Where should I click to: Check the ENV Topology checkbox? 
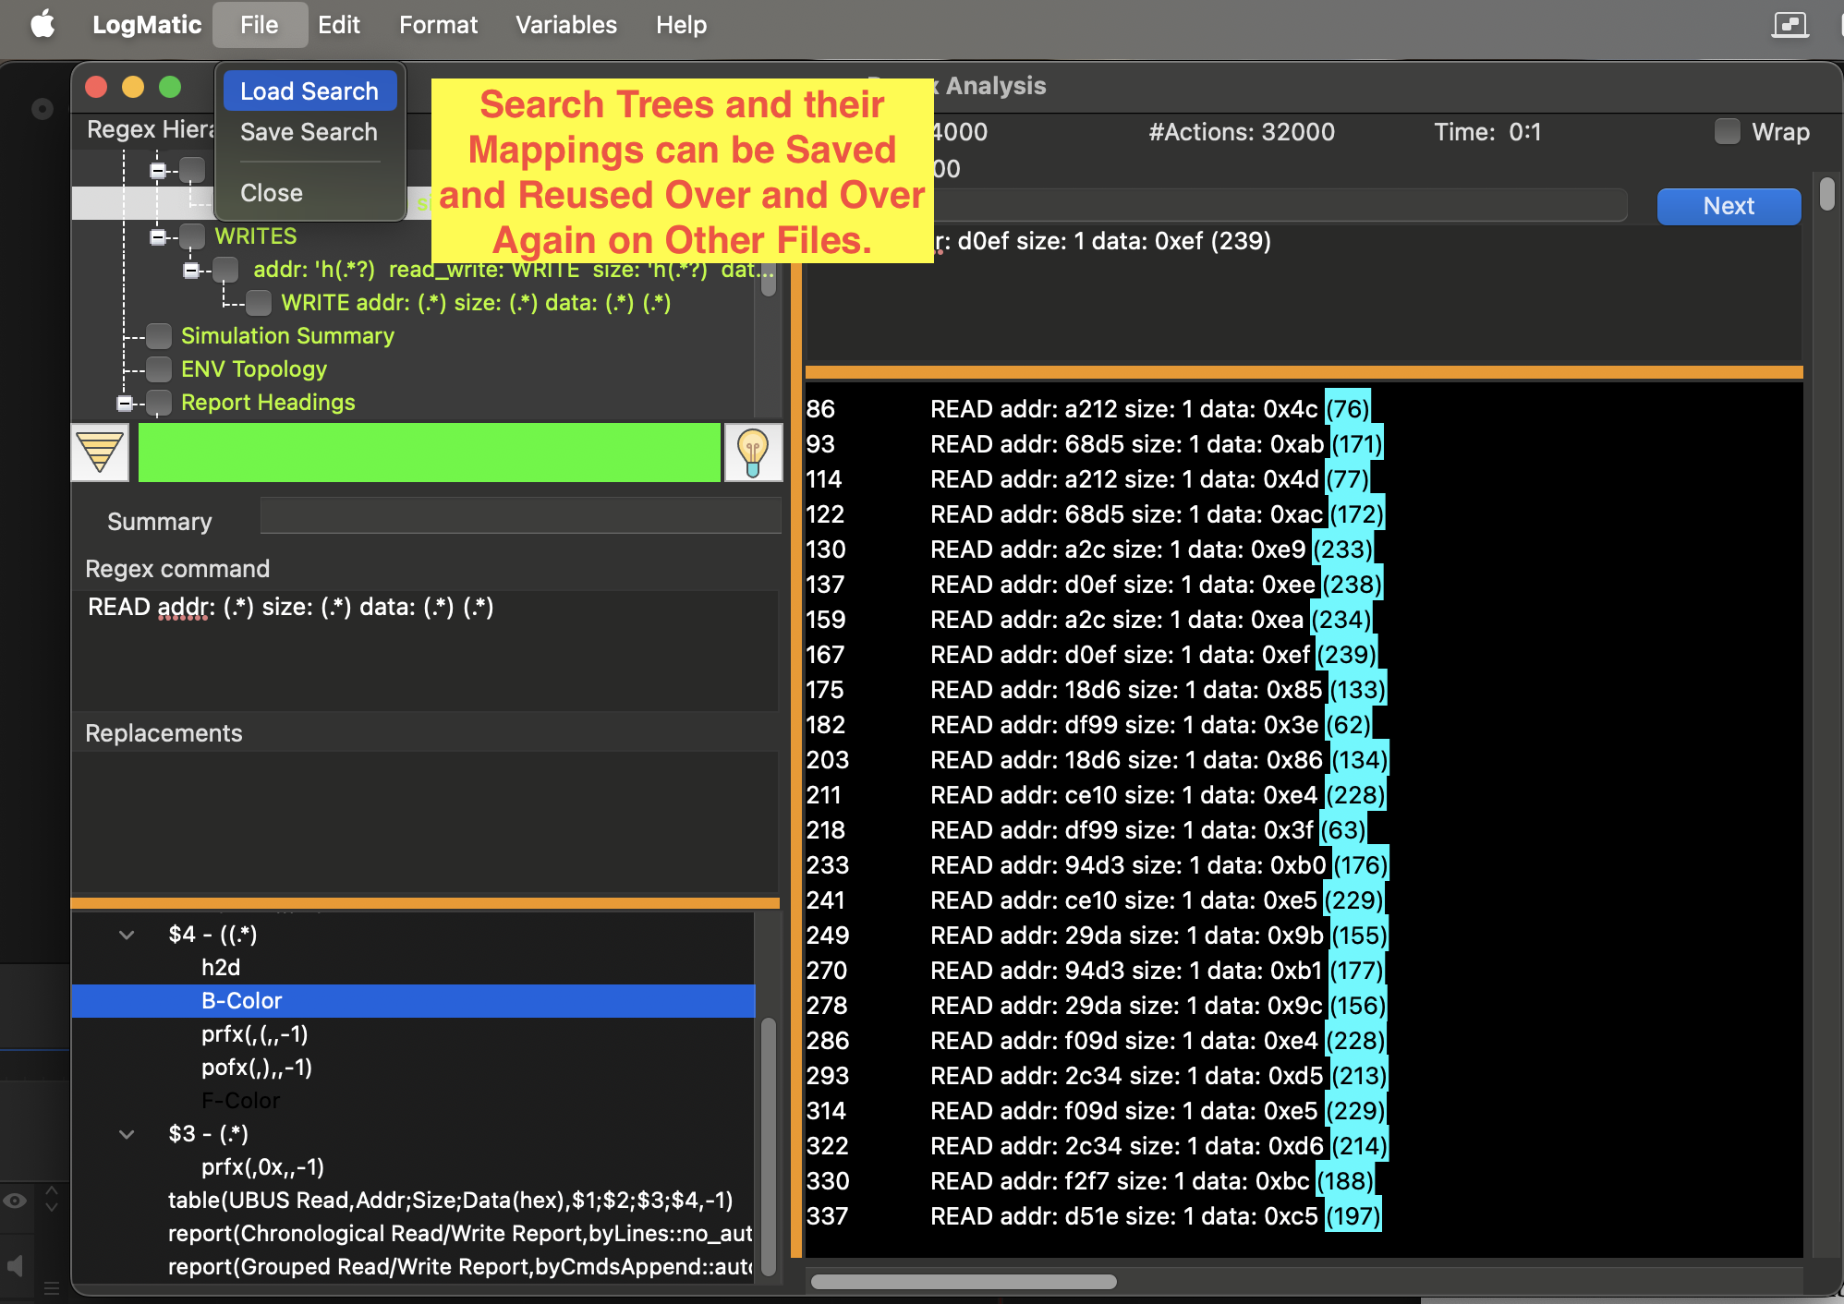coord(159,369)
